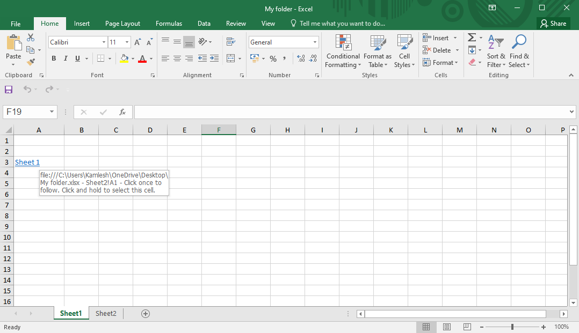The image size is (579, 333).
Task: Open the Borders button
Action: tap(100, 58)
